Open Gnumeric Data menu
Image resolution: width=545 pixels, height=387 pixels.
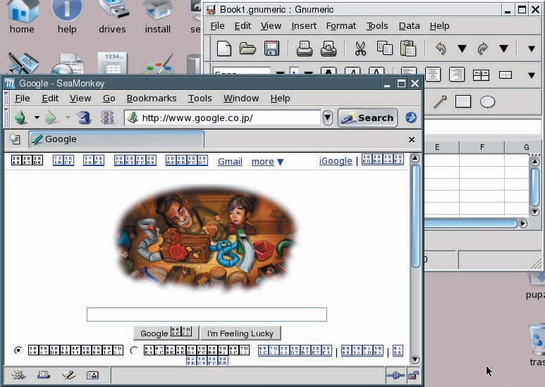[x=409, y=26]
